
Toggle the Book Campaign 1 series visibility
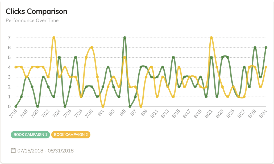pyautogui.click(x=30, y=135)
